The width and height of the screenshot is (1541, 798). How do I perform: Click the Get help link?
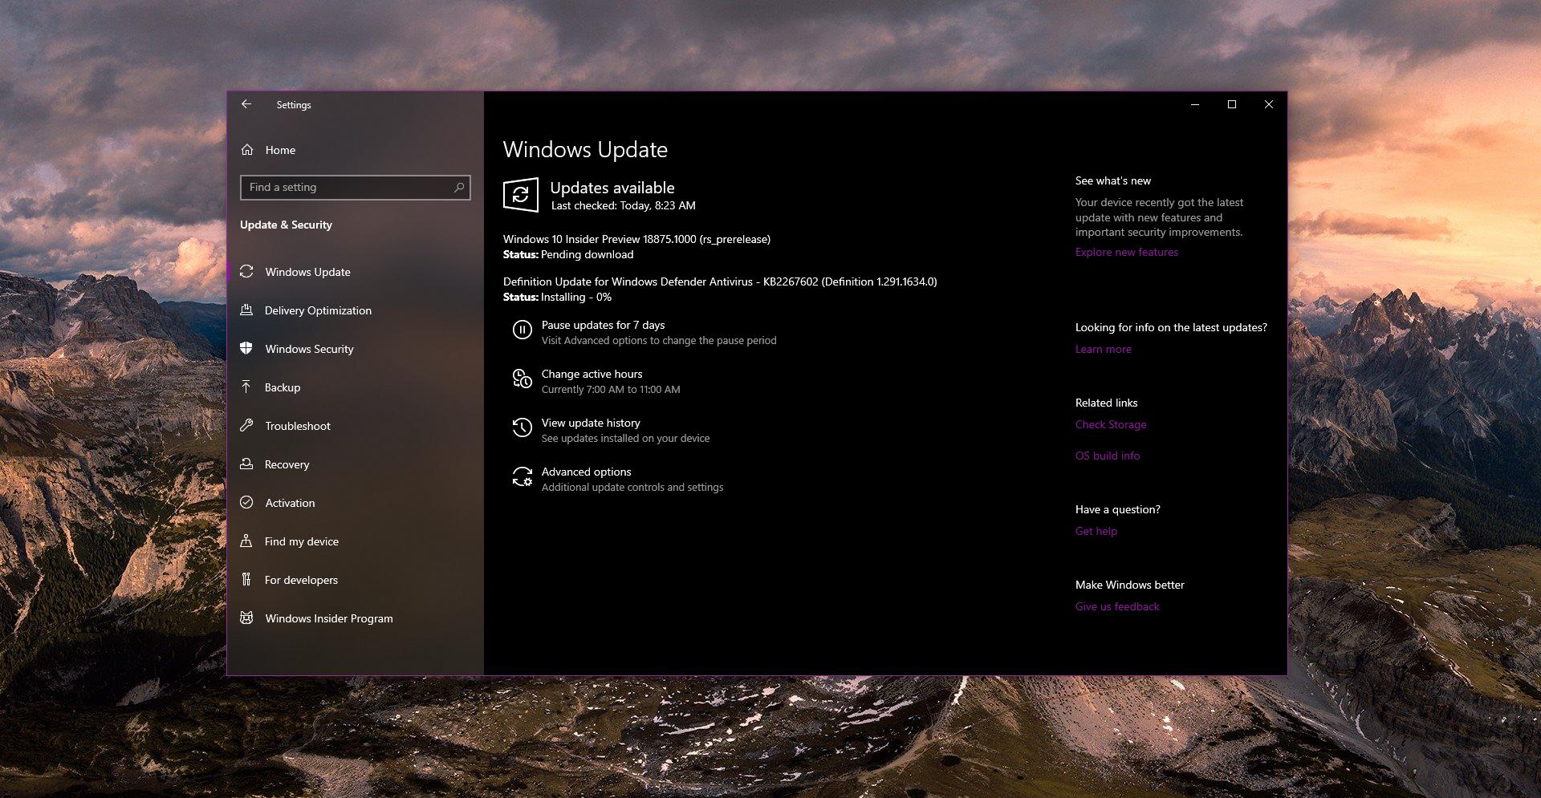coord(1096,531)
